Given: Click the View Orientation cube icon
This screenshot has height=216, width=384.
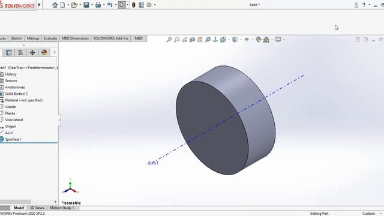Looking at the screenshot, I should (x=223, y=40).
